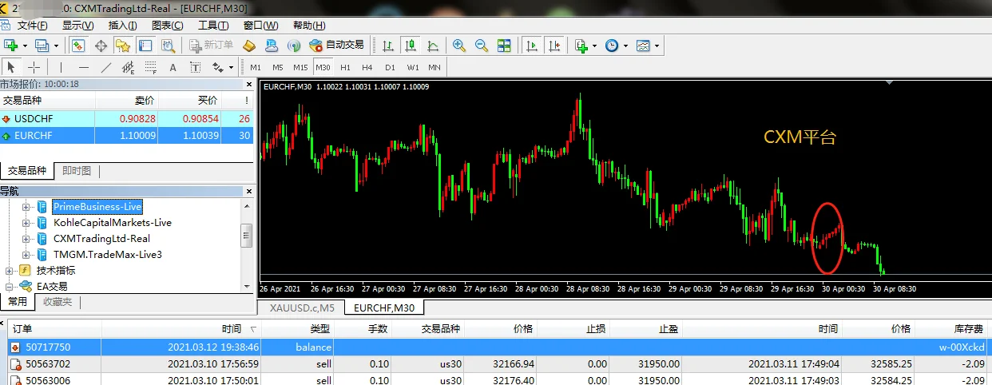Toggle the chart auto scroll button
Image resolution: width=992 pixels, height=385 pixels.
click(x=531, y=46)
